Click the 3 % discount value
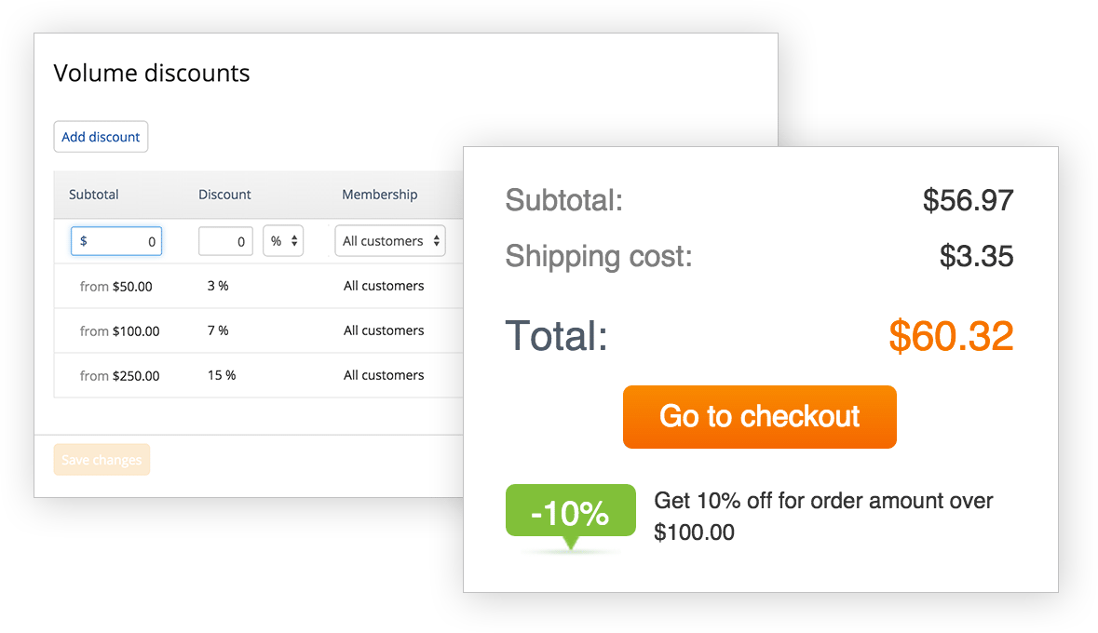The width and height of the screenshot is (1098, 633). 218,286
